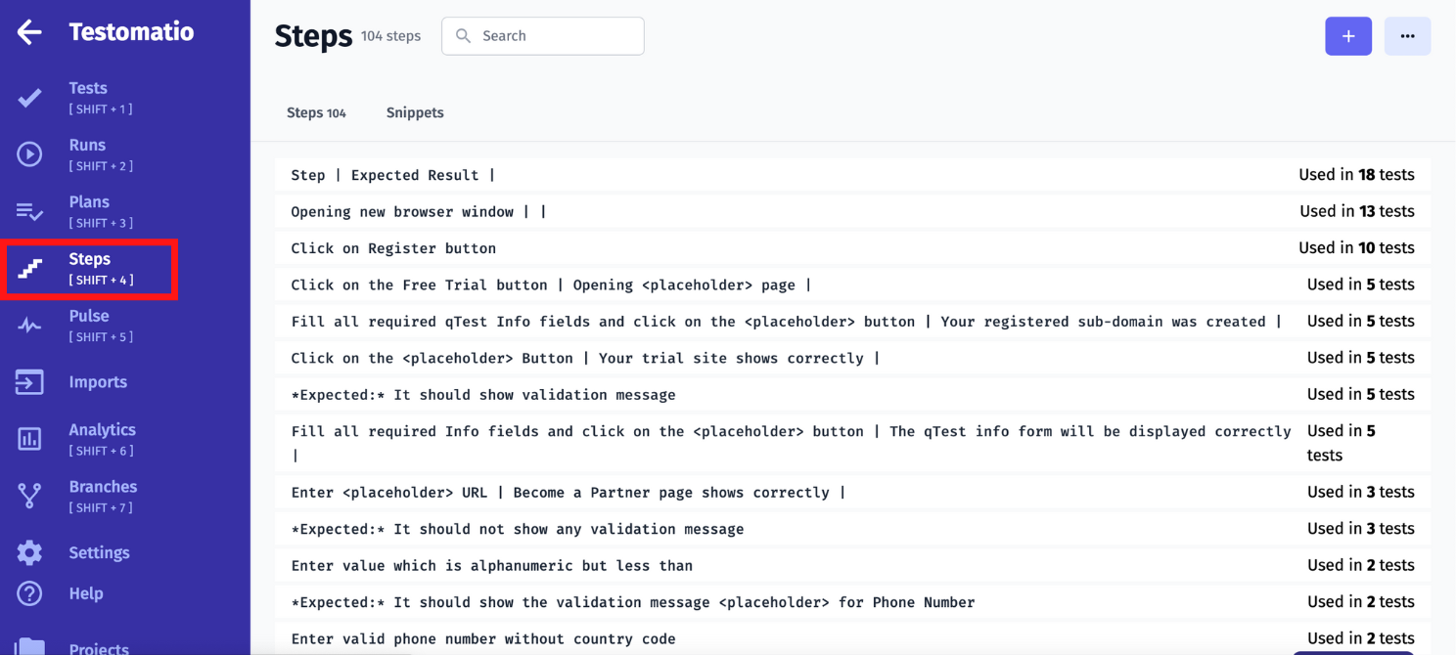Open the three-dots more options menu
The image size is (1456, 655).
(1407, 36)
